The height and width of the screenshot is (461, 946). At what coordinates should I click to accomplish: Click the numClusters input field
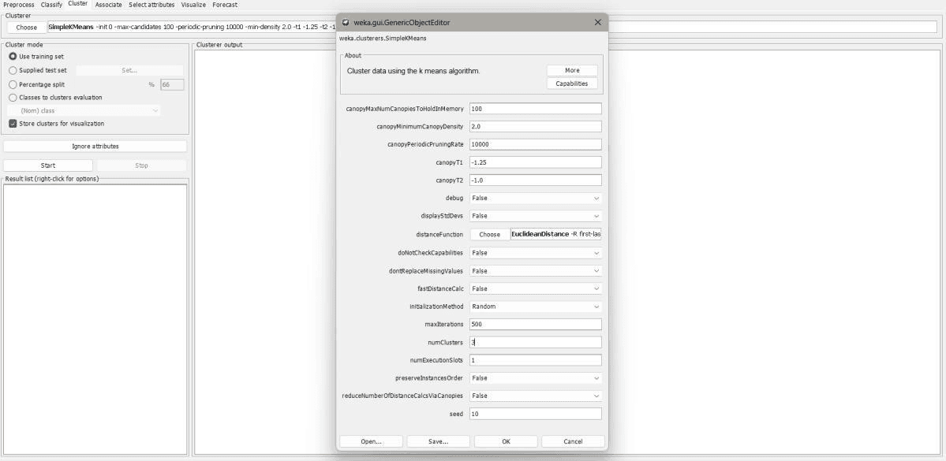[x=536, y=342]
